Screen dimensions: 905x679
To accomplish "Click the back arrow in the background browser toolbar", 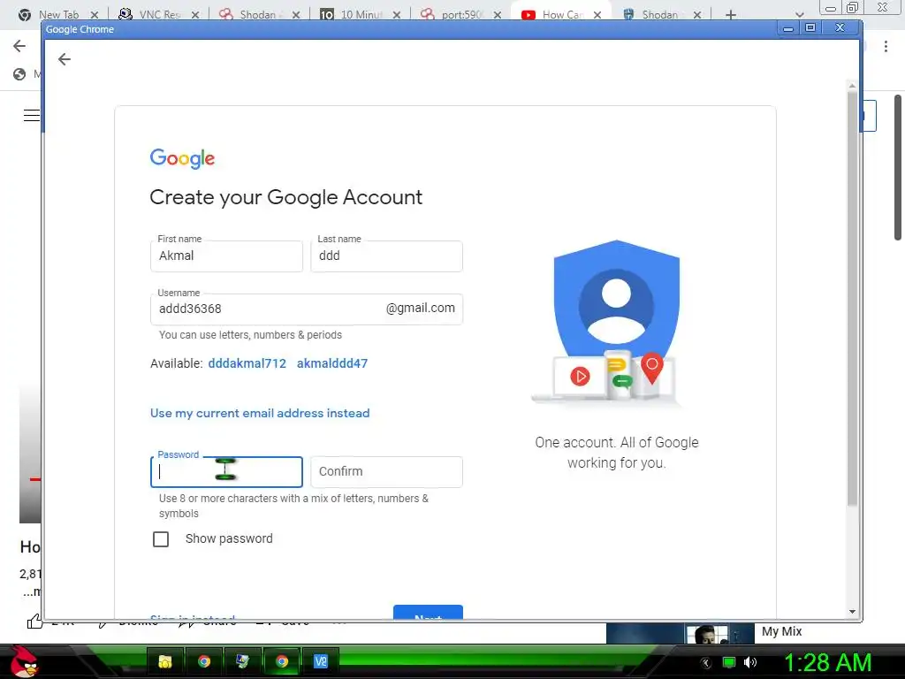I will coord(19,46).
